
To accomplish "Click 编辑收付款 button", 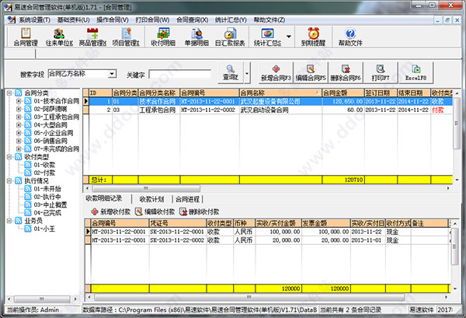I will (x=155, y=211).
